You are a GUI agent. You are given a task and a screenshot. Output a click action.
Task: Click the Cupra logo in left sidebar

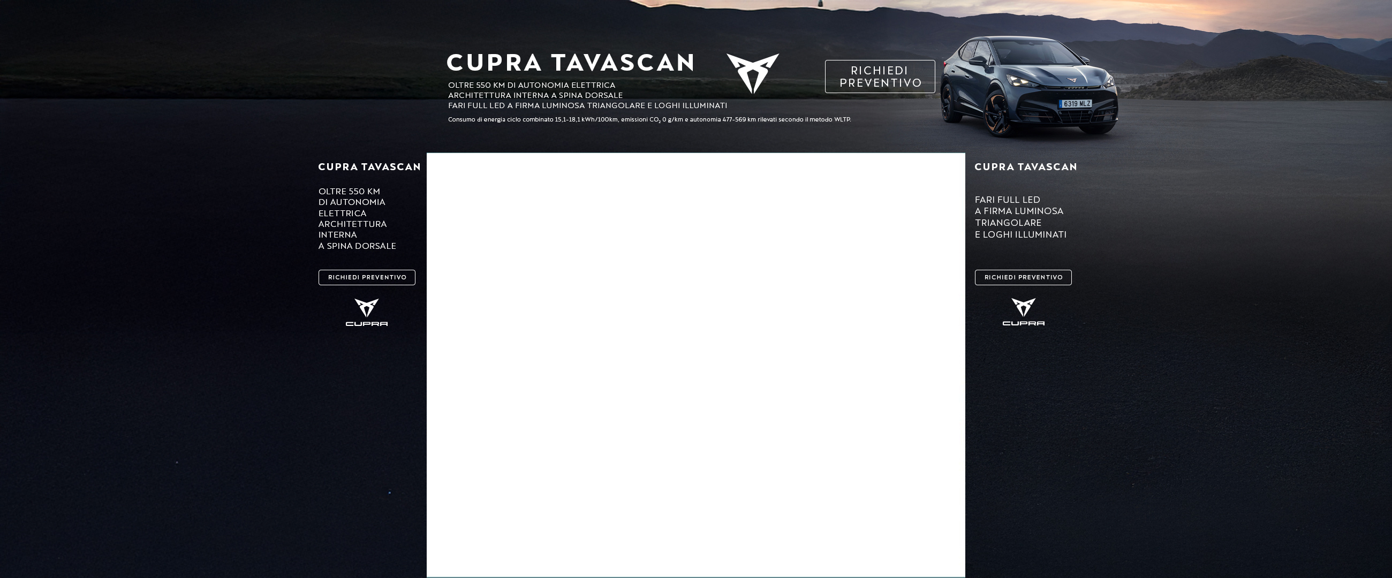tap(366, 312)
